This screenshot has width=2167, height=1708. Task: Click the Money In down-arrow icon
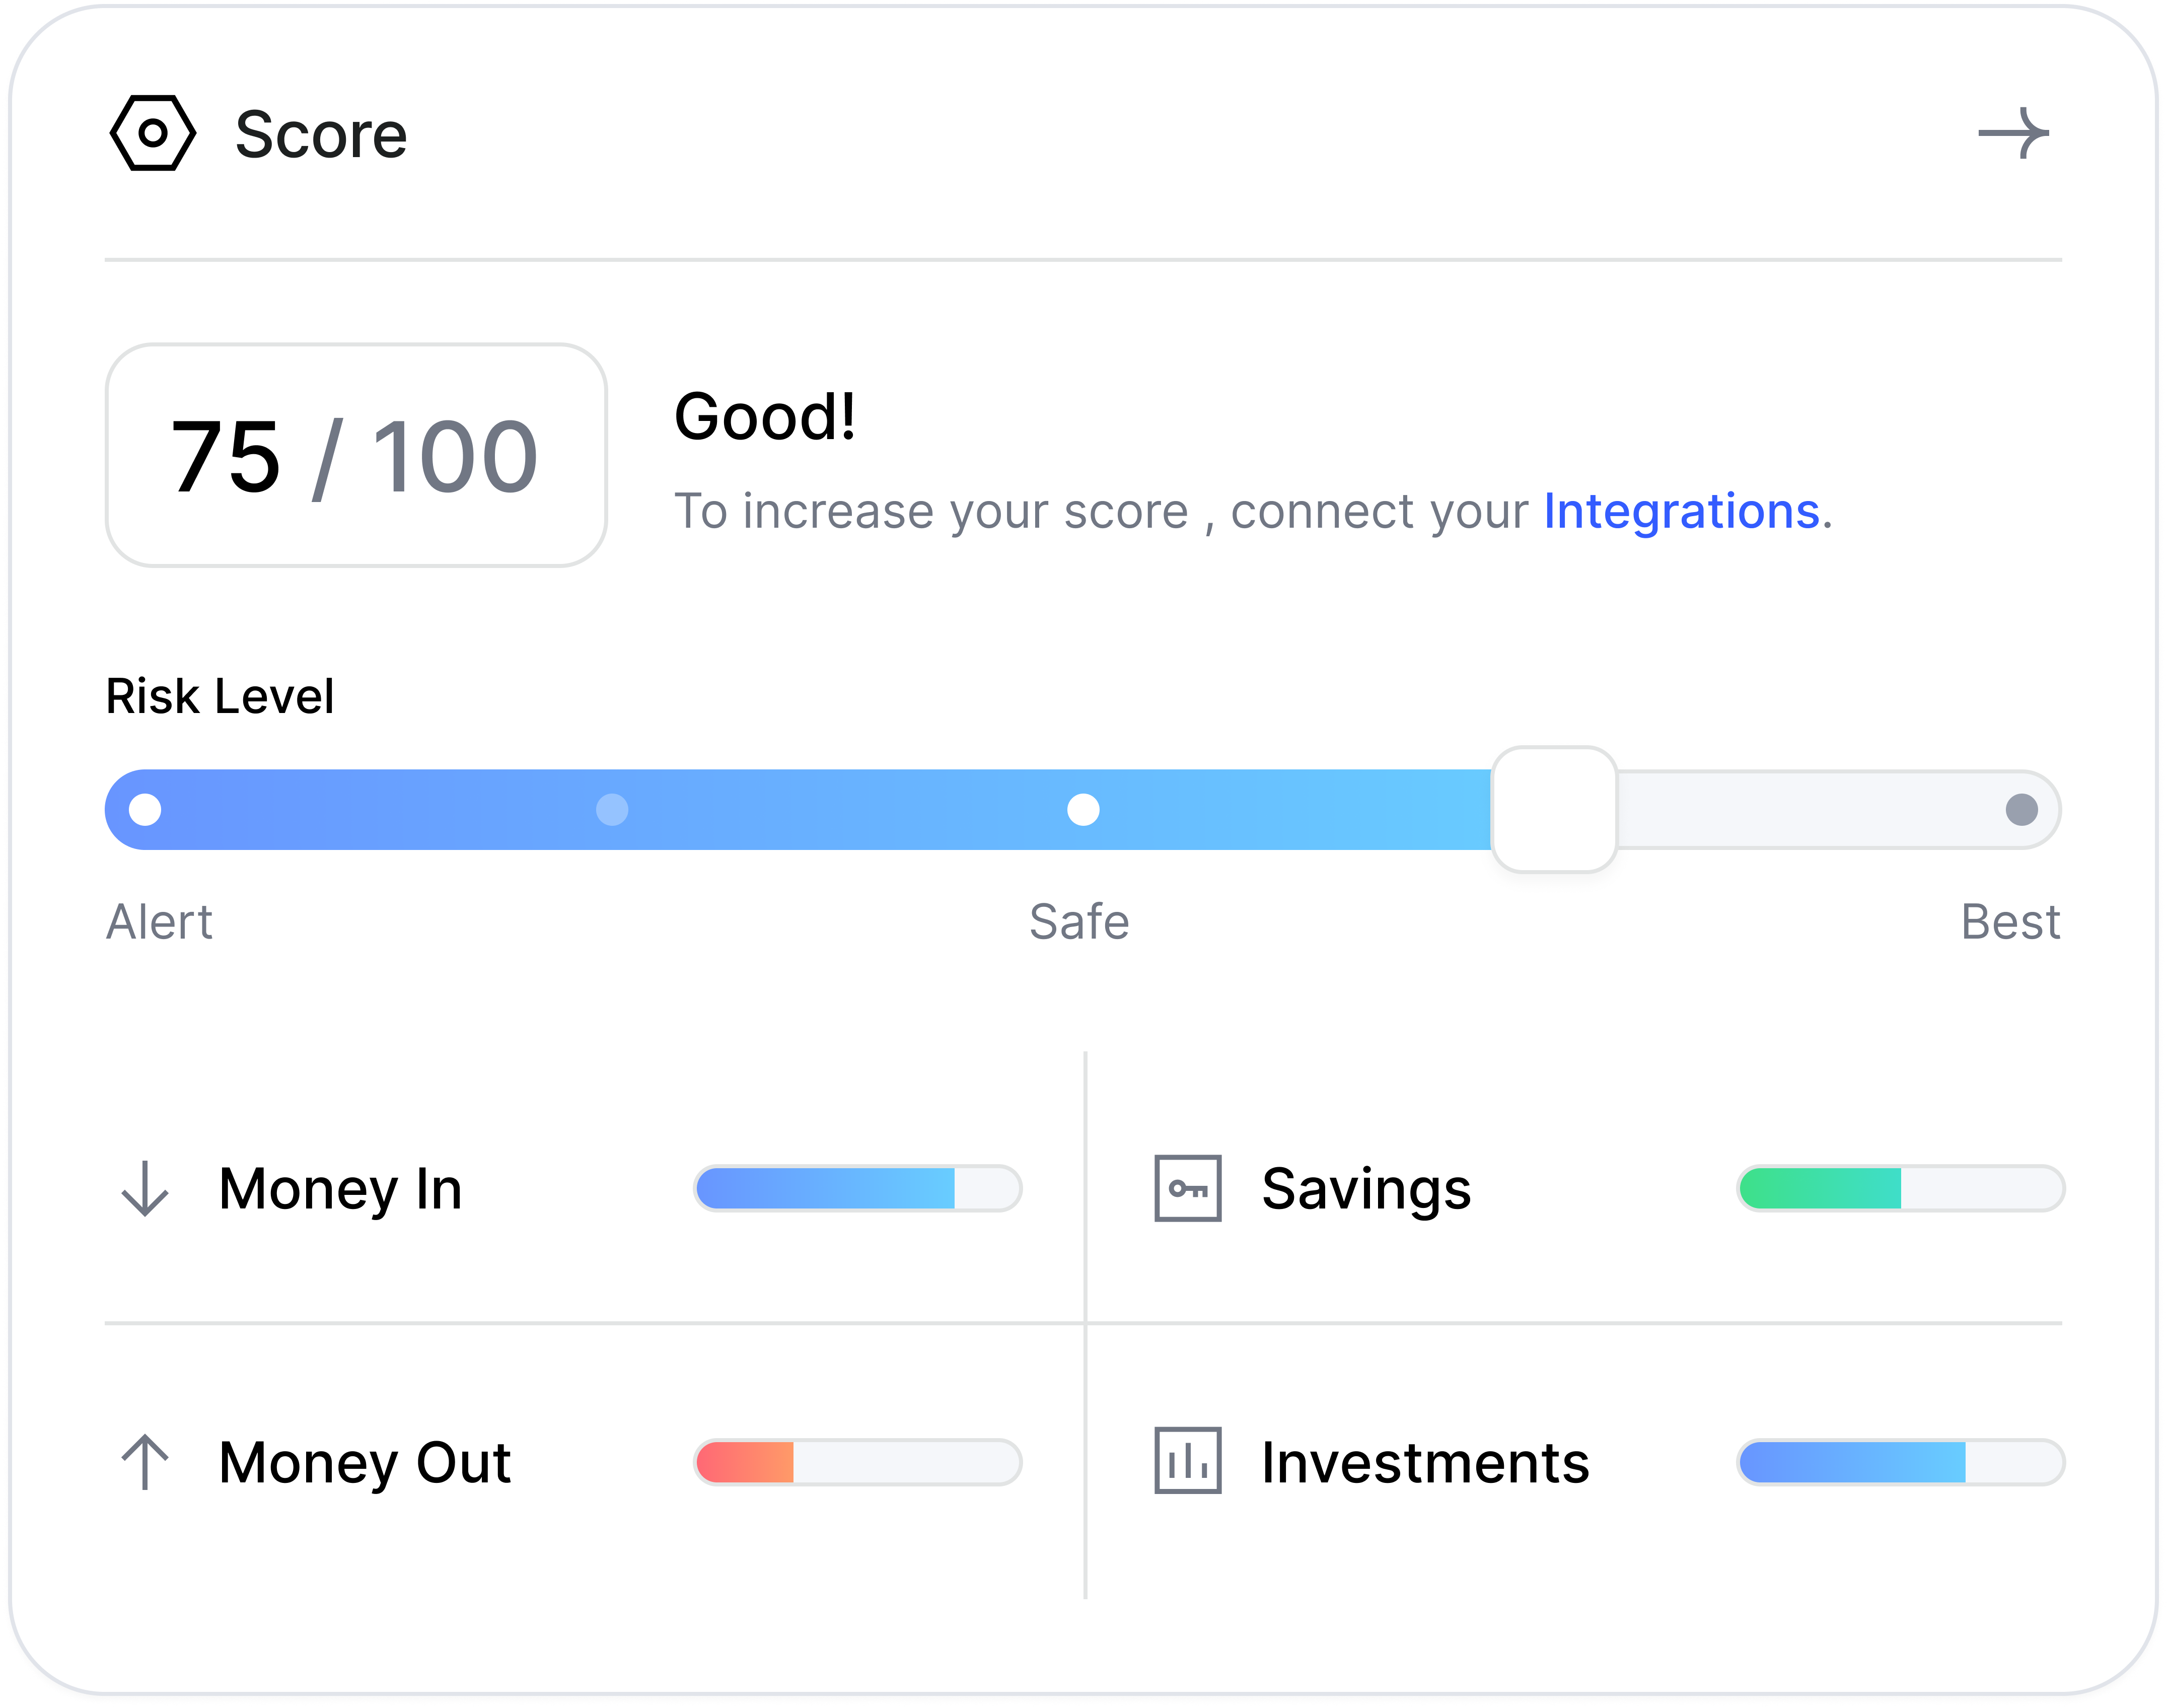click(145, 1188)
